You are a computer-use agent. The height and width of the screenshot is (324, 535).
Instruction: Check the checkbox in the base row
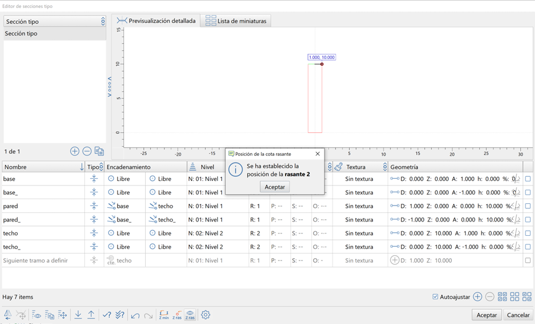tap(528, 179)
